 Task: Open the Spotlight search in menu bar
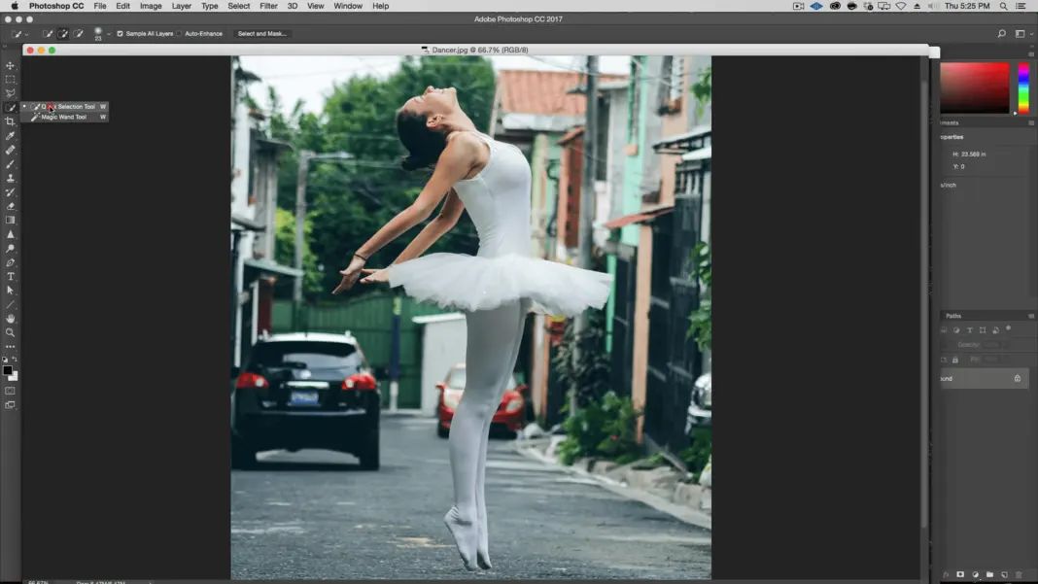click(1004, 6)
